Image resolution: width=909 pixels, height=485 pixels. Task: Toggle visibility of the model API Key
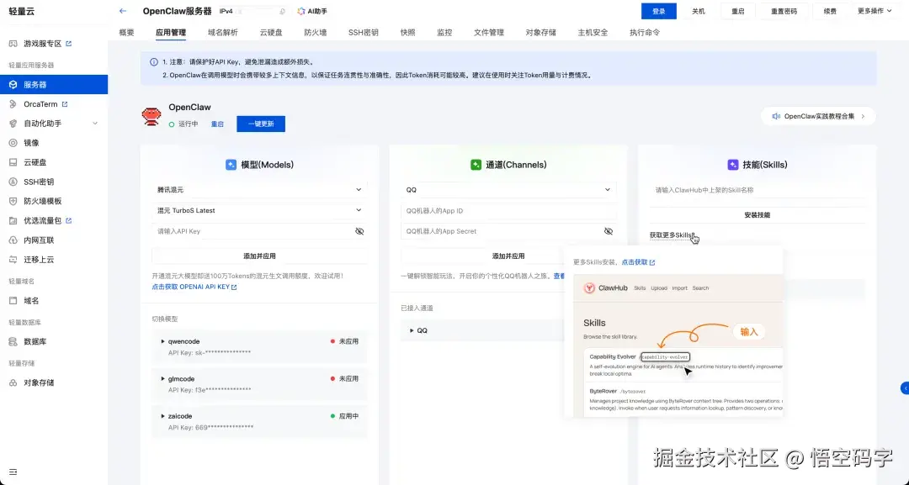(x=360, y=230)
